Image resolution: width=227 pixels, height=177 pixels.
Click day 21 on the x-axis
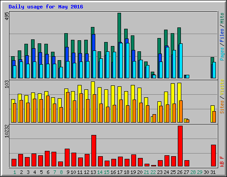tap(146, 172)
